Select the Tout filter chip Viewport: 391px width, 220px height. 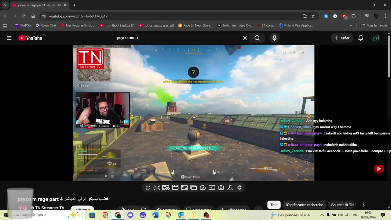tap(274, 205)
